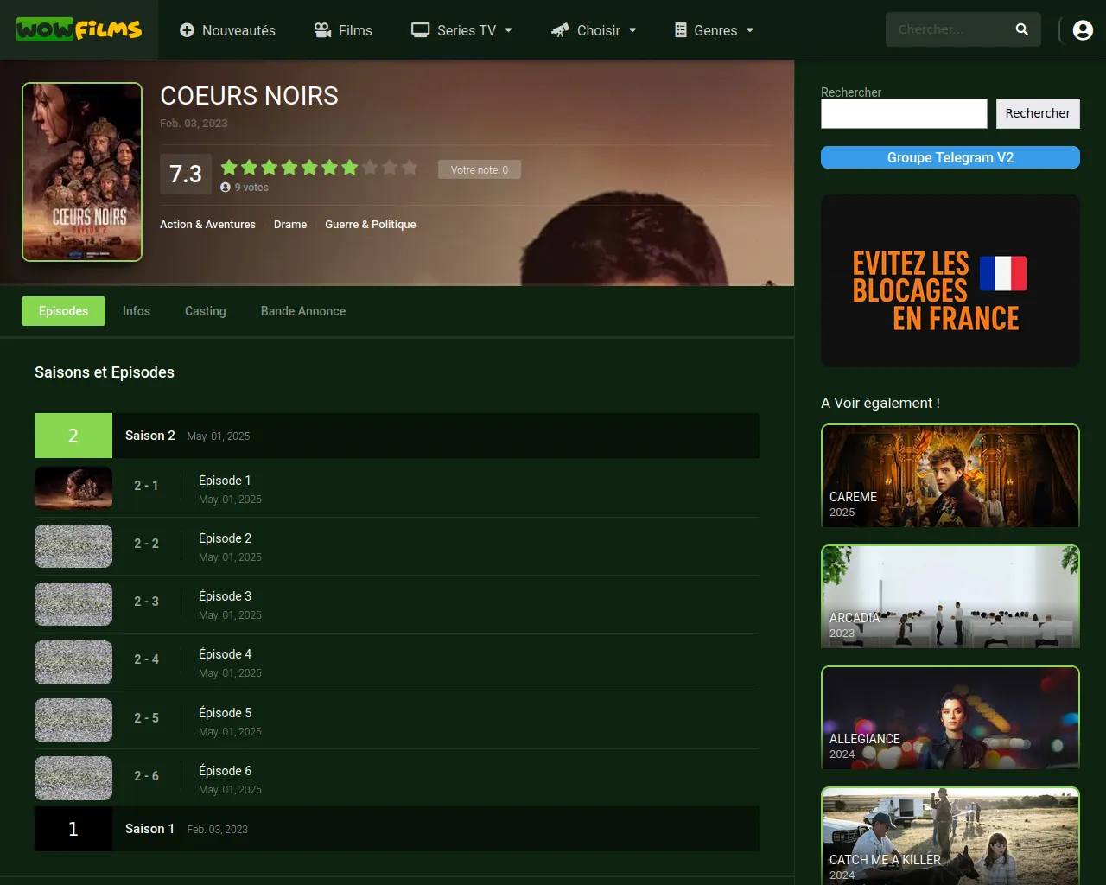
Task: Click the search magnifier icon
Action: 1021,29
